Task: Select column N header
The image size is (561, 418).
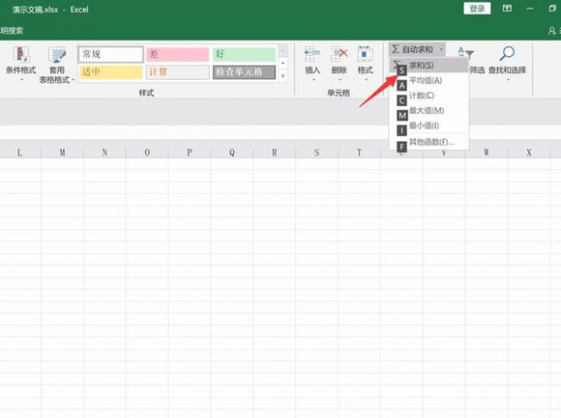Action: pos(104,153)
